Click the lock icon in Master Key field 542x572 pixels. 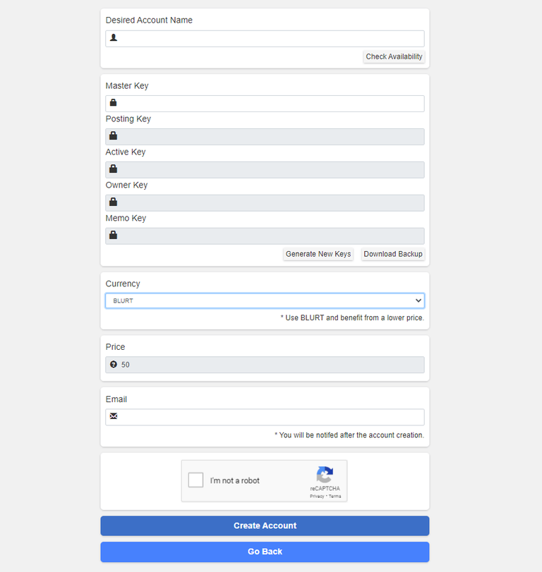[x=113, y=102]
